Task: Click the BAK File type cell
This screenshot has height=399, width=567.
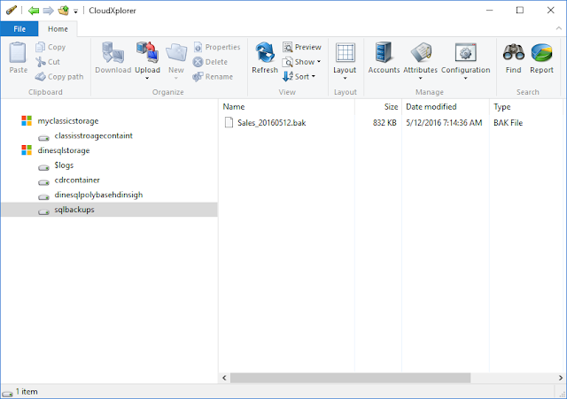Action: tap(508, 123)
